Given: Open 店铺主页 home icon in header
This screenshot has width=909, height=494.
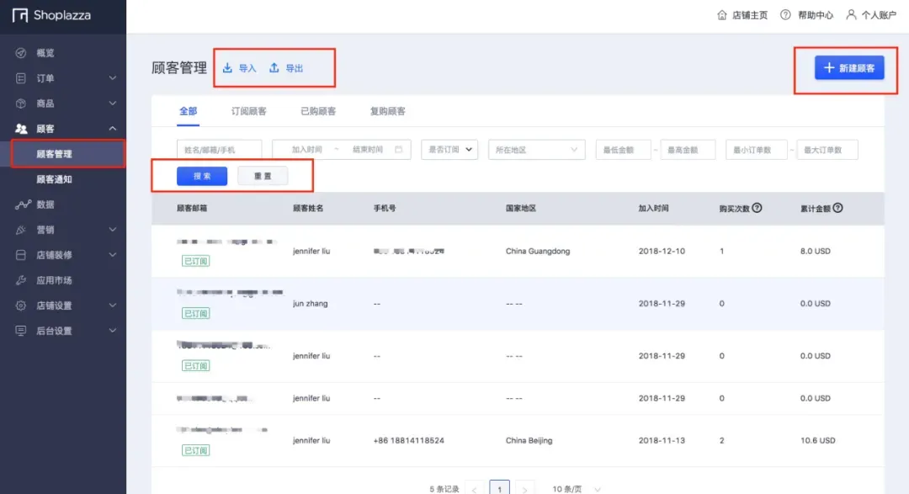Looking at the screenshot, I should [x=722, y=15].
